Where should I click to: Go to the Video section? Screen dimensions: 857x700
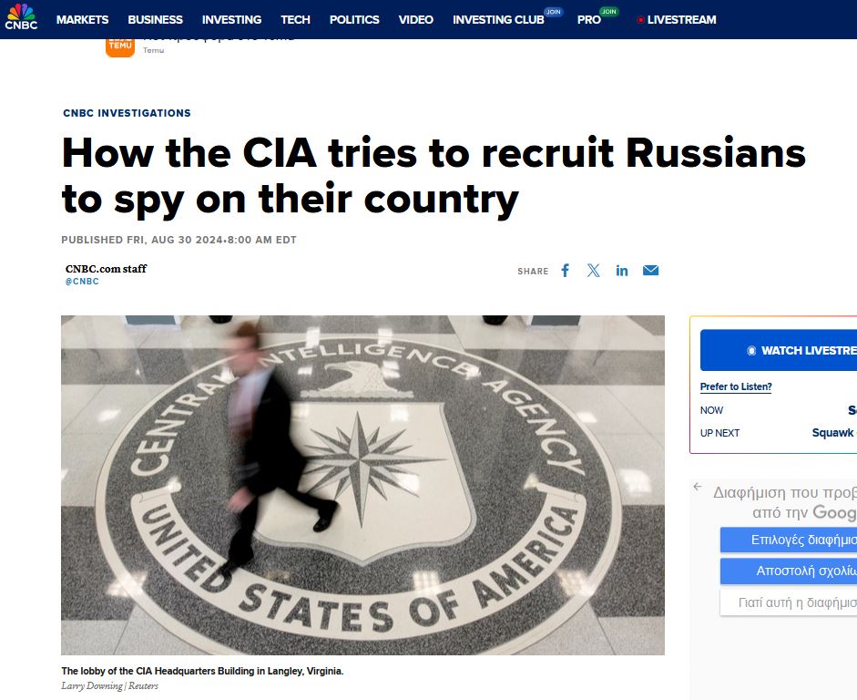(x=416, y=20)
